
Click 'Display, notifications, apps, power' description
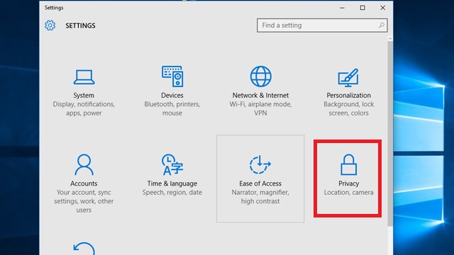click(x=84, y=108)
